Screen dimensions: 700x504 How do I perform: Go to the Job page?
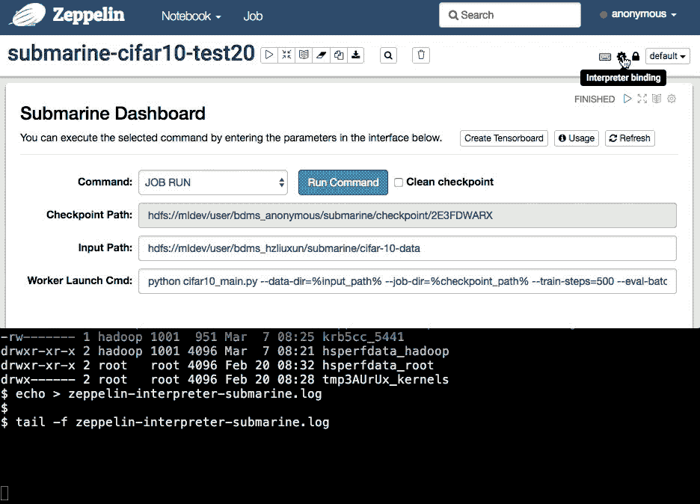click(253, 16)
